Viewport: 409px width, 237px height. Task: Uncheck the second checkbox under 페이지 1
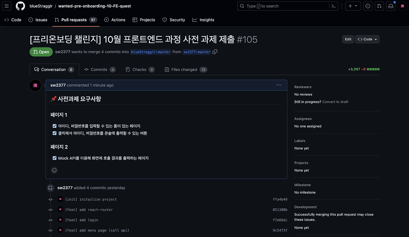pyautogui.click(x=54, y=133)
